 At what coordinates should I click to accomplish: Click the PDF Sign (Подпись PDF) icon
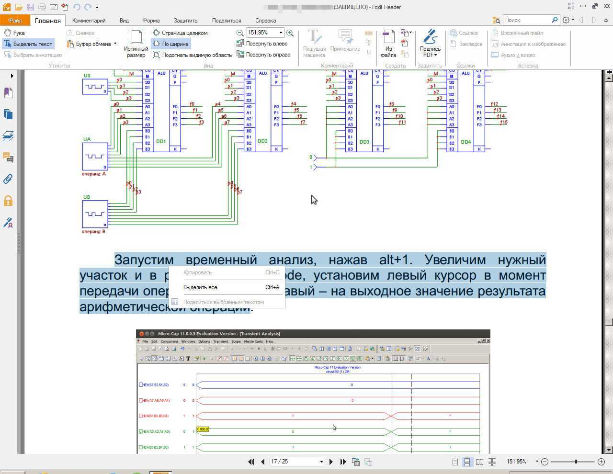point(430,43)
